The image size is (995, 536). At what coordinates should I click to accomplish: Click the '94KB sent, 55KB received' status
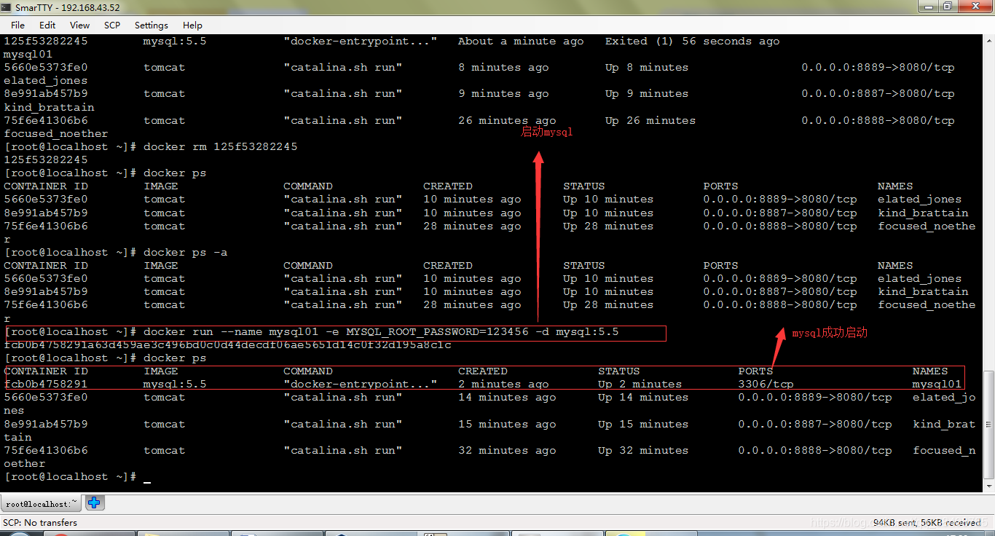927,522
